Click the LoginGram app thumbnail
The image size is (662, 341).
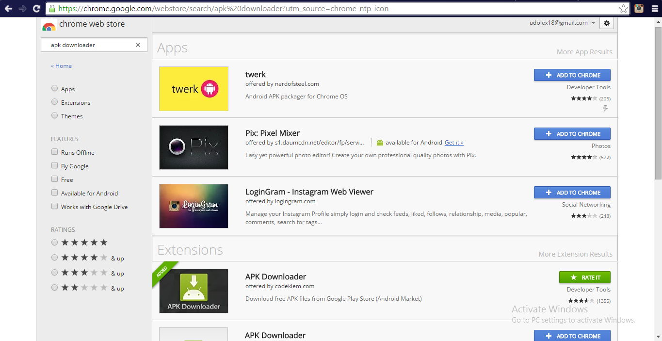point(194,206)
